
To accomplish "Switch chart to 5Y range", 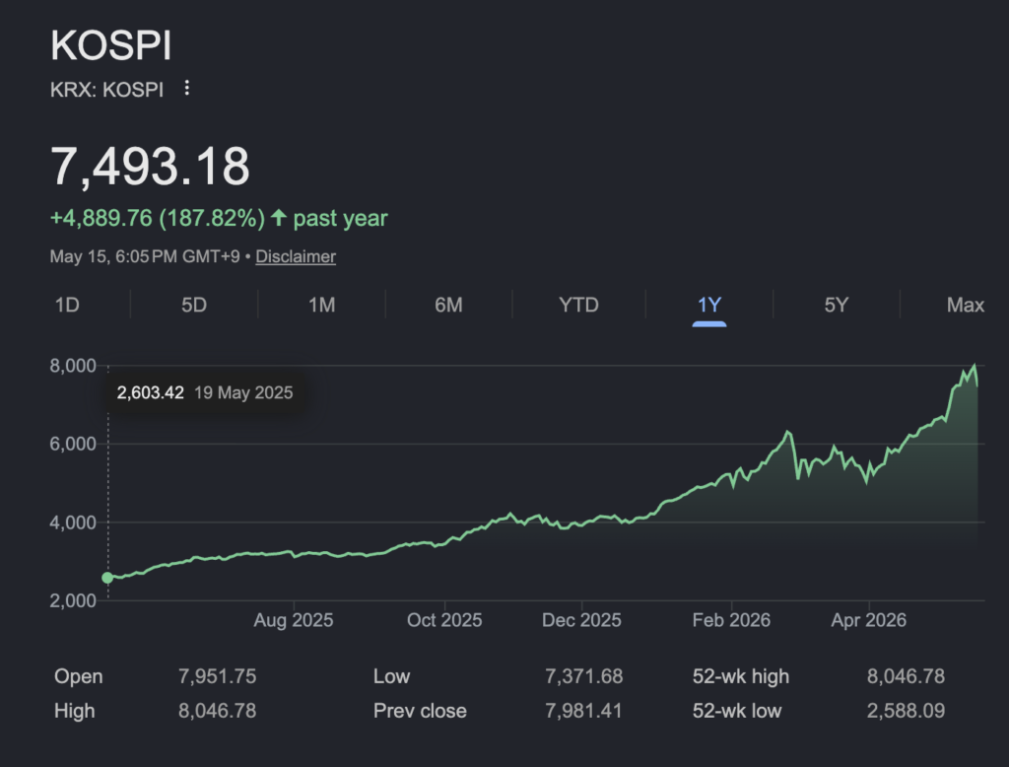I will pos(836,305).
